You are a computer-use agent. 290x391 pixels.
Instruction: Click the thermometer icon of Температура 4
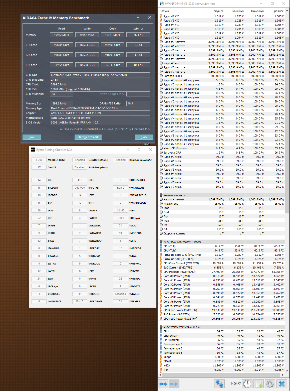tap(161, 344)
